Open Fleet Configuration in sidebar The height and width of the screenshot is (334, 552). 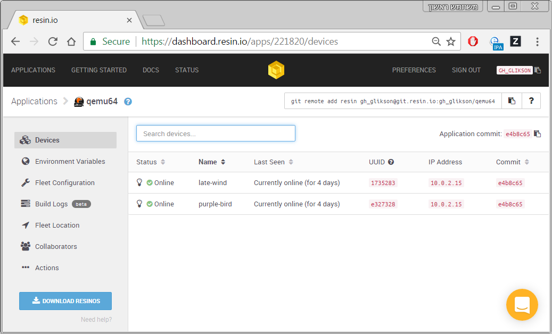[65, 183]
